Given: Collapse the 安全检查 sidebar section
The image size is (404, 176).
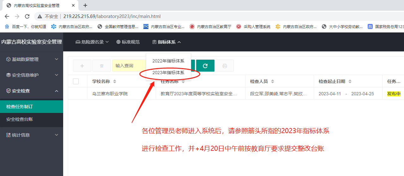Looking at the screenshot, I should point(32,91).
